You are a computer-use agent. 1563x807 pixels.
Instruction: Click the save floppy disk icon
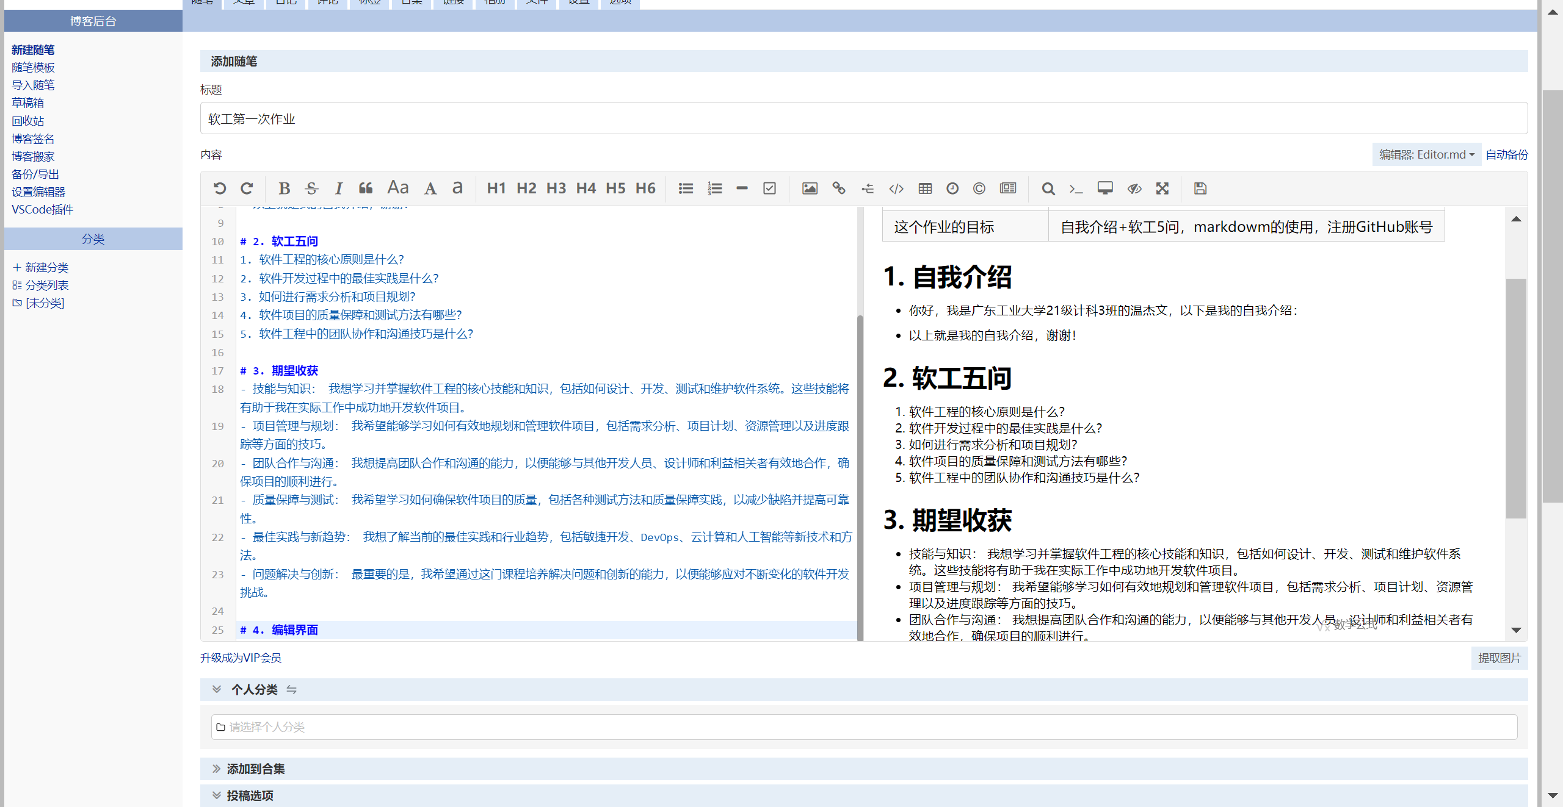(x=1200, y=188)
